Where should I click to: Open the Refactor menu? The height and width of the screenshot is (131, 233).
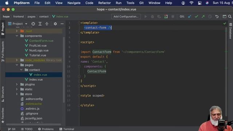point(104,3)
